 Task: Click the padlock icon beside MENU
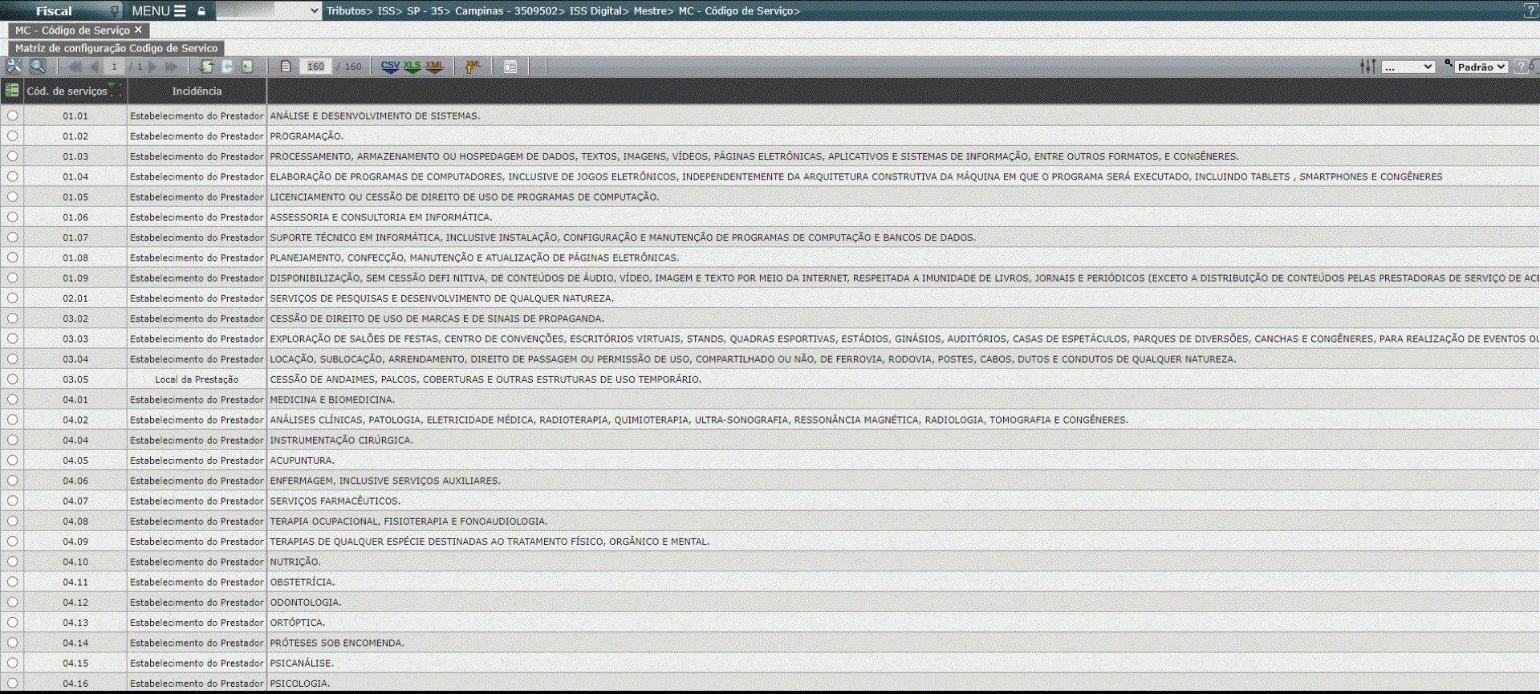click(x=201, y=11)
